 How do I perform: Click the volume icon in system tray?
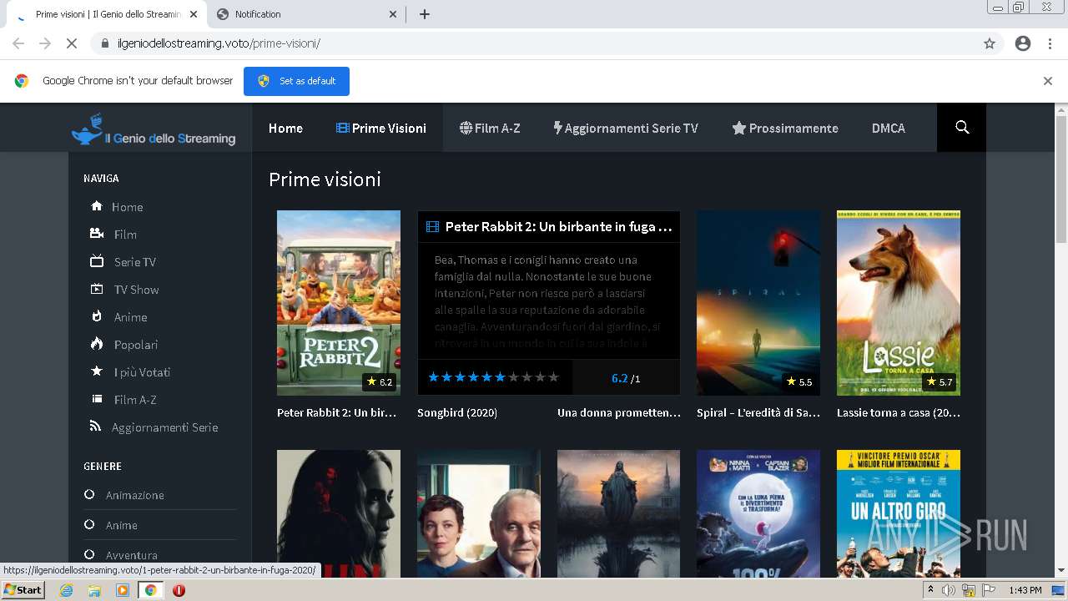tap(949, 590)
